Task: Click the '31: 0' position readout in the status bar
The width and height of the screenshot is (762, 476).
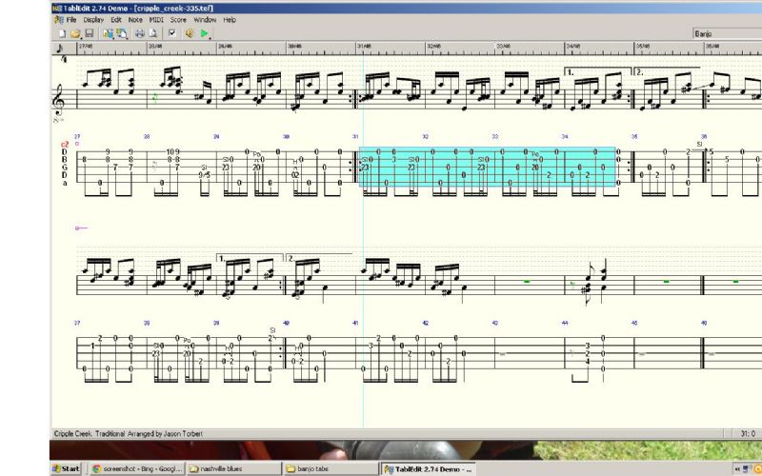Action: pos(748,434)
